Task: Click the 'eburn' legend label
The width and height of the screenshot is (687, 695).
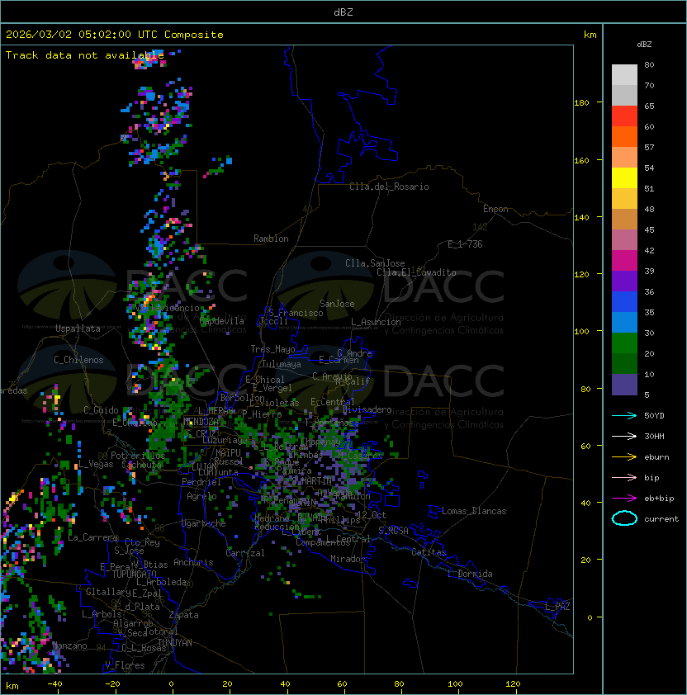Action: (656, 457)
